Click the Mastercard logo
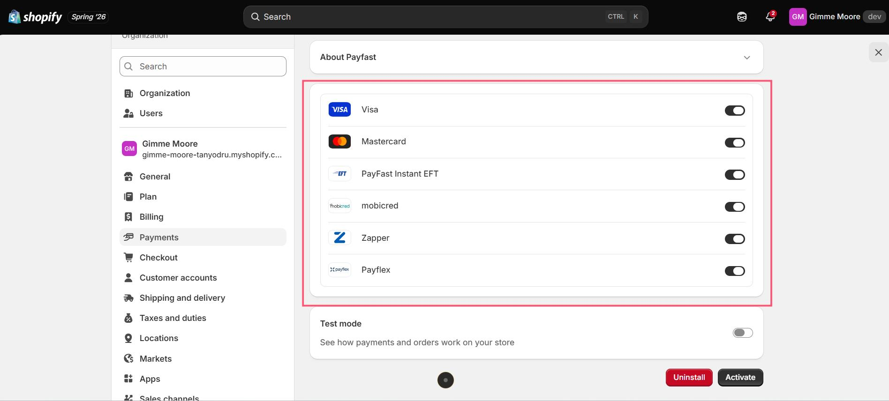This screenshot has height=401, width=889. tap(339, 141)
